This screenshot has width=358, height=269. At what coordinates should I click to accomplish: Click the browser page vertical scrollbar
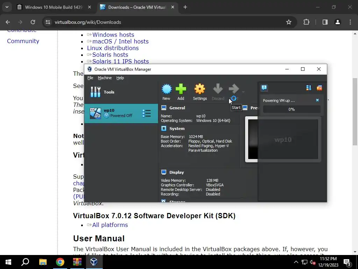[355, 112]
